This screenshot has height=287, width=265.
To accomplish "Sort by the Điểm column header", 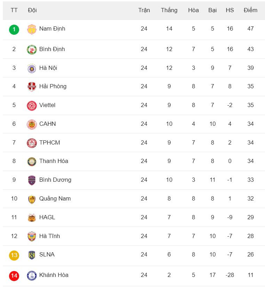I will coord(250,10).
